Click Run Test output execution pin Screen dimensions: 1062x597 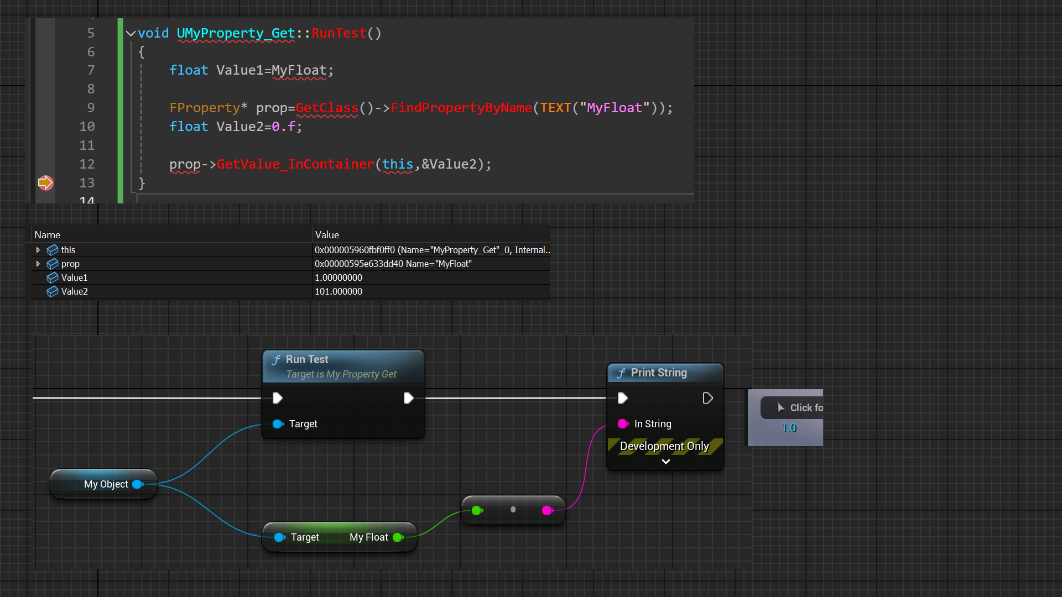(408, 398)
